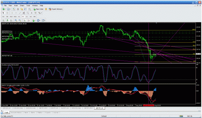202x118 pixels.
Task: Open the Help menu
Action: click(41, 5)
